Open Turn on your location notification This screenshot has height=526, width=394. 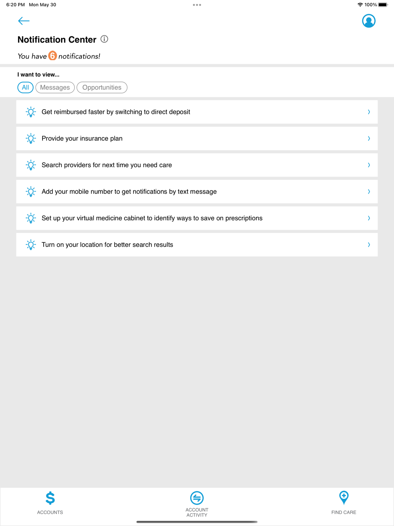coord(107,245)
